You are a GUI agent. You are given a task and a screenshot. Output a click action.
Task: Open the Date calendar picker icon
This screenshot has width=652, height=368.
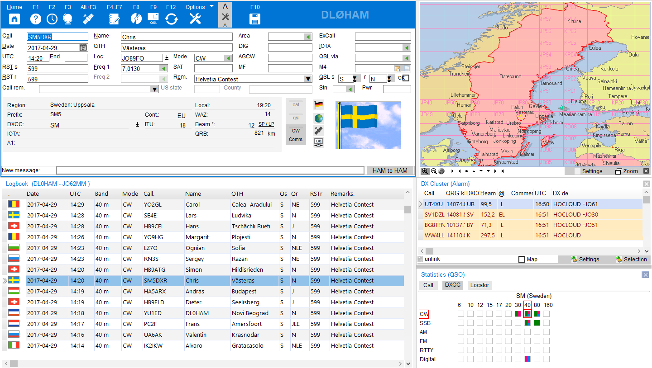83,47
